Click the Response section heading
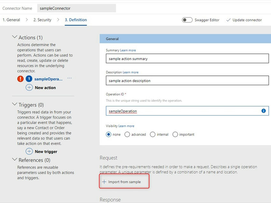This screenshot has width=271, height=203. point(110,199)
